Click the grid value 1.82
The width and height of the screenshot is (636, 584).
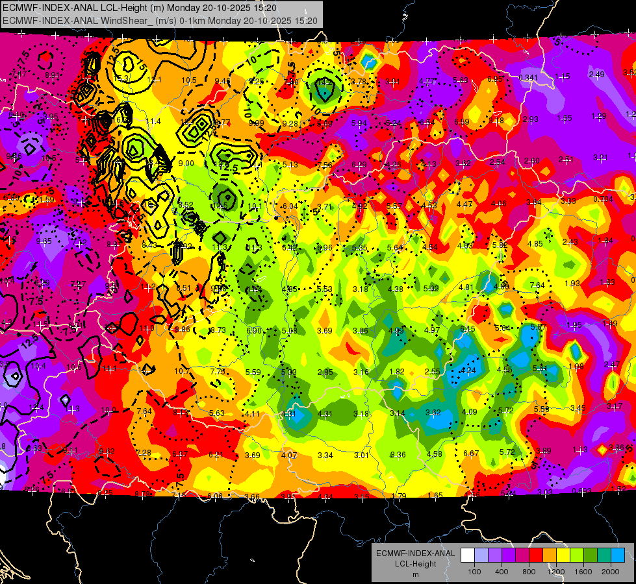[x=397, y=372]
